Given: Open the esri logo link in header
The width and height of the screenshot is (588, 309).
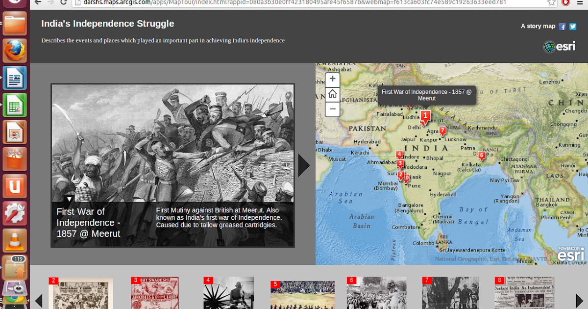Looking at the screenshot, I should tap(559, 47).
